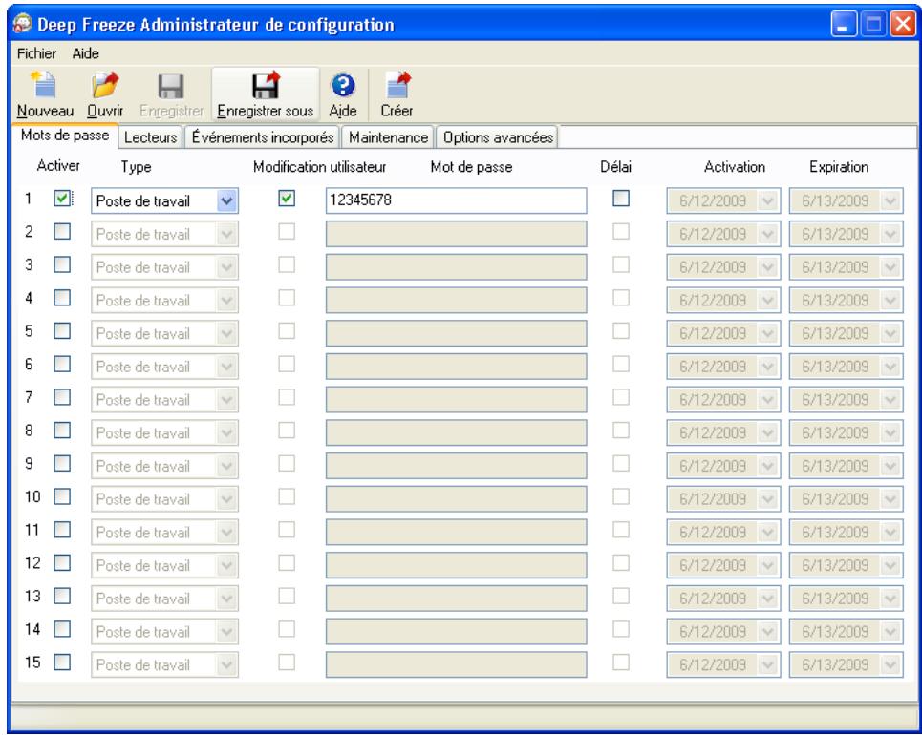The width and height of the screenshot is (922, 735).
Task: Open the Aide question-mark icon
Action: click(343, 85)
